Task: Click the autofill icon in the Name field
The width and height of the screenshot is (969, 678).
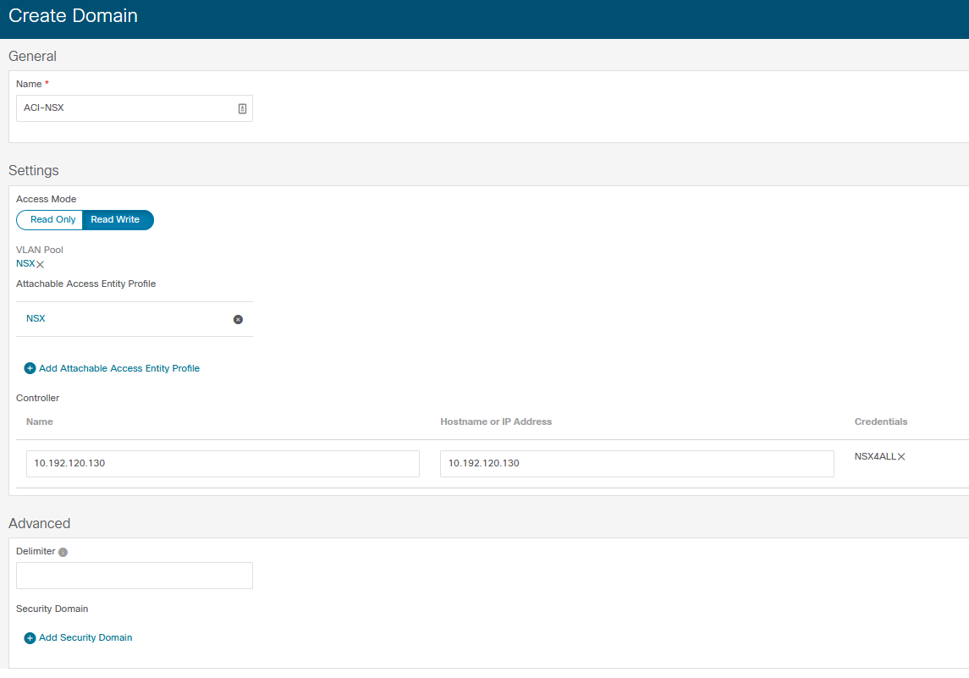Action: click(242, 108)
